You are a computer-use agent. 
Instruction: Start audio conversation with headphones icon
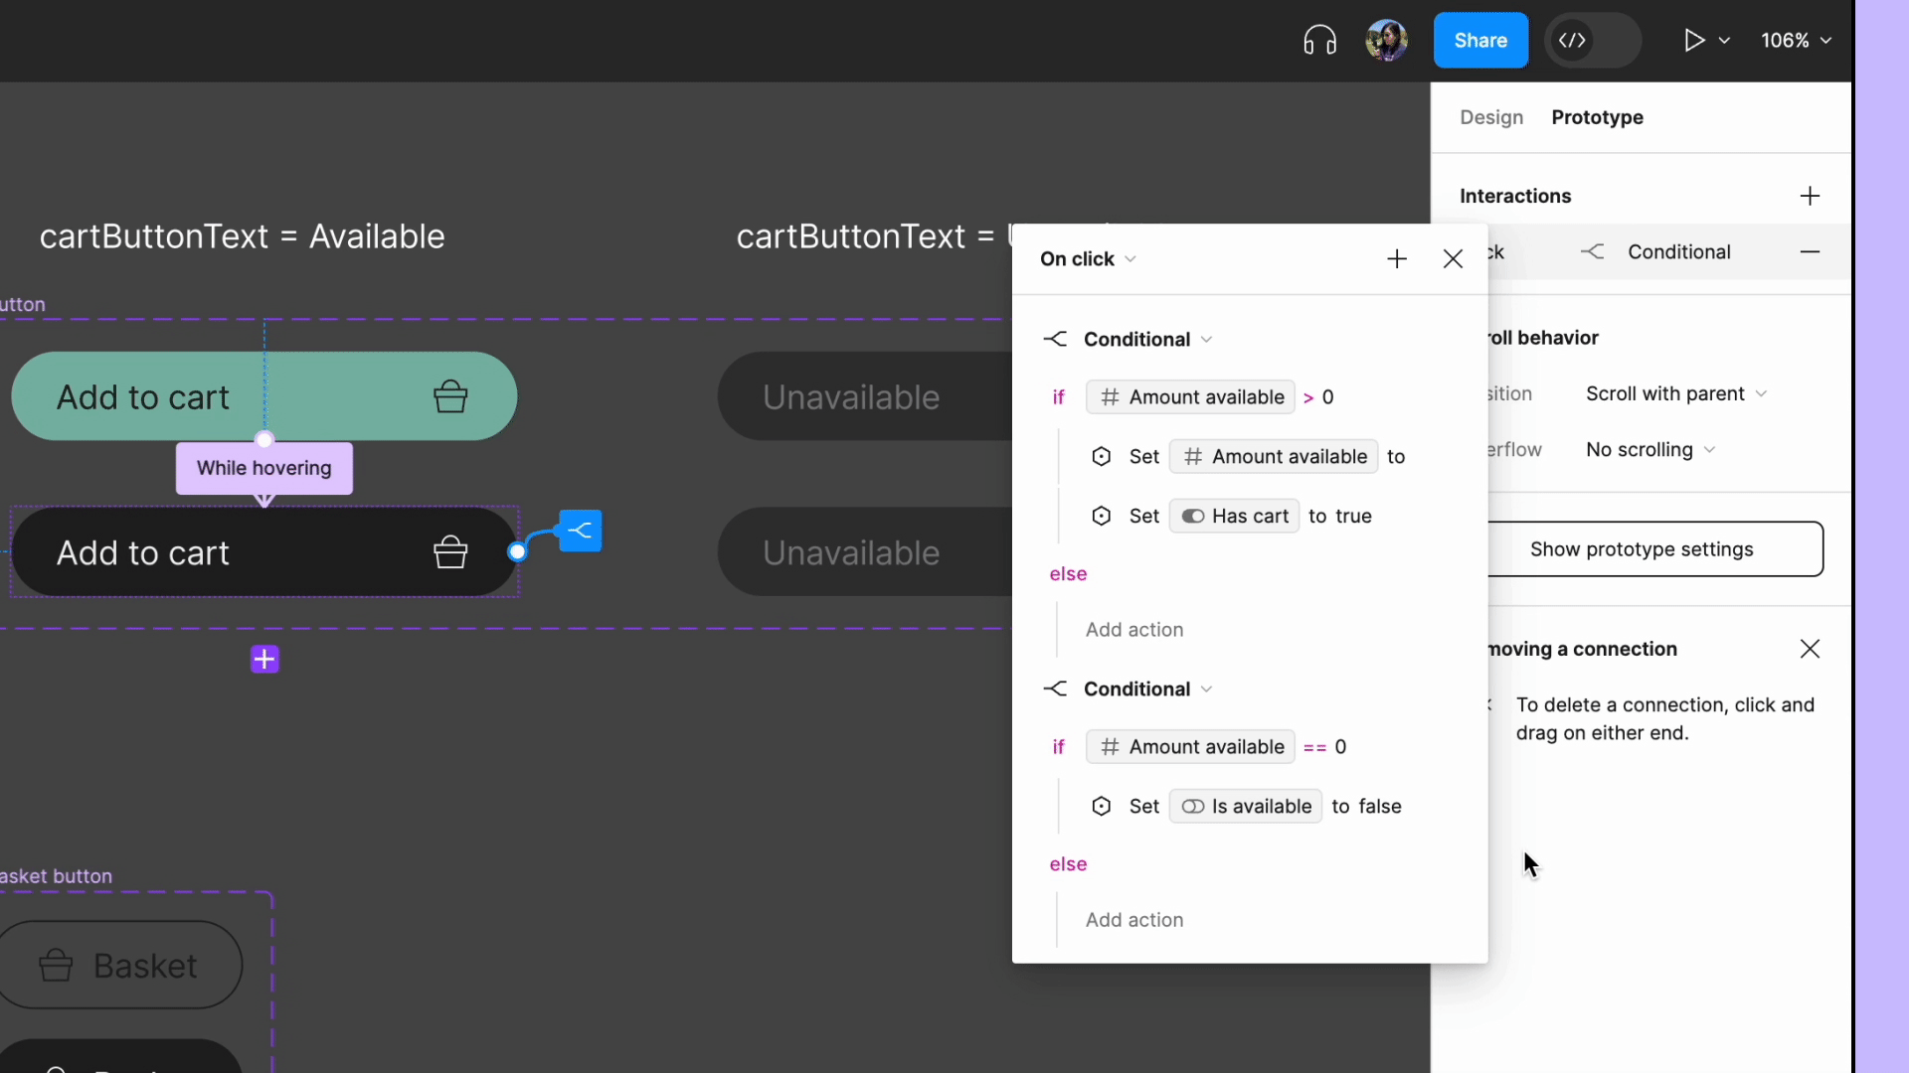click(x=1319, y=41)
